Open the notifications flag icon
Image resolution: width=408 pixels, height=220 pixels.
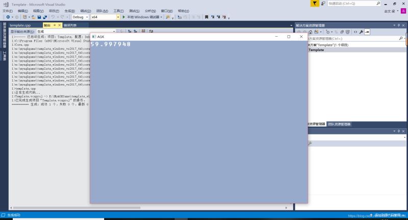[315, 4]
